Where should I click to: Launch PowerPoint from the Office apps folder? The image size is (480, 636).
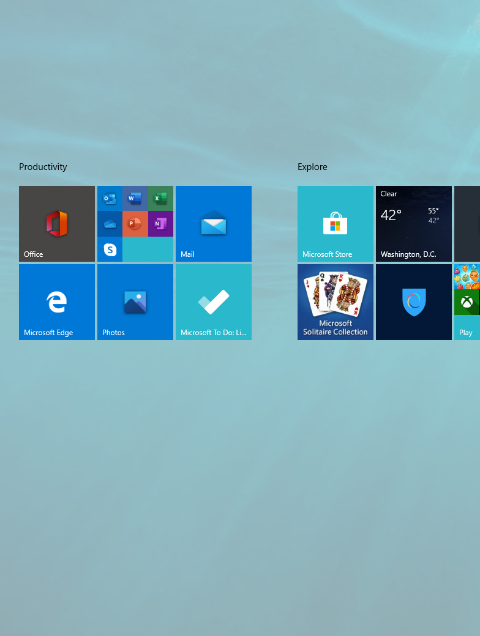coord(135,224)
